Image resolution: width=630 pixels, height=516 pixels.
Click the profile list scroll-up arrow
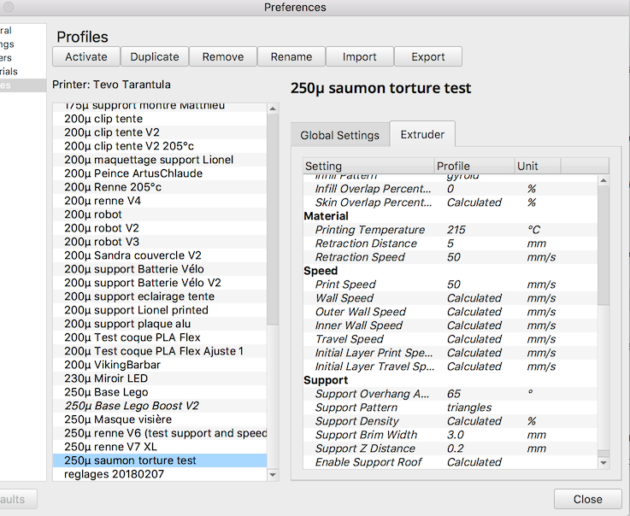point(273,108)
